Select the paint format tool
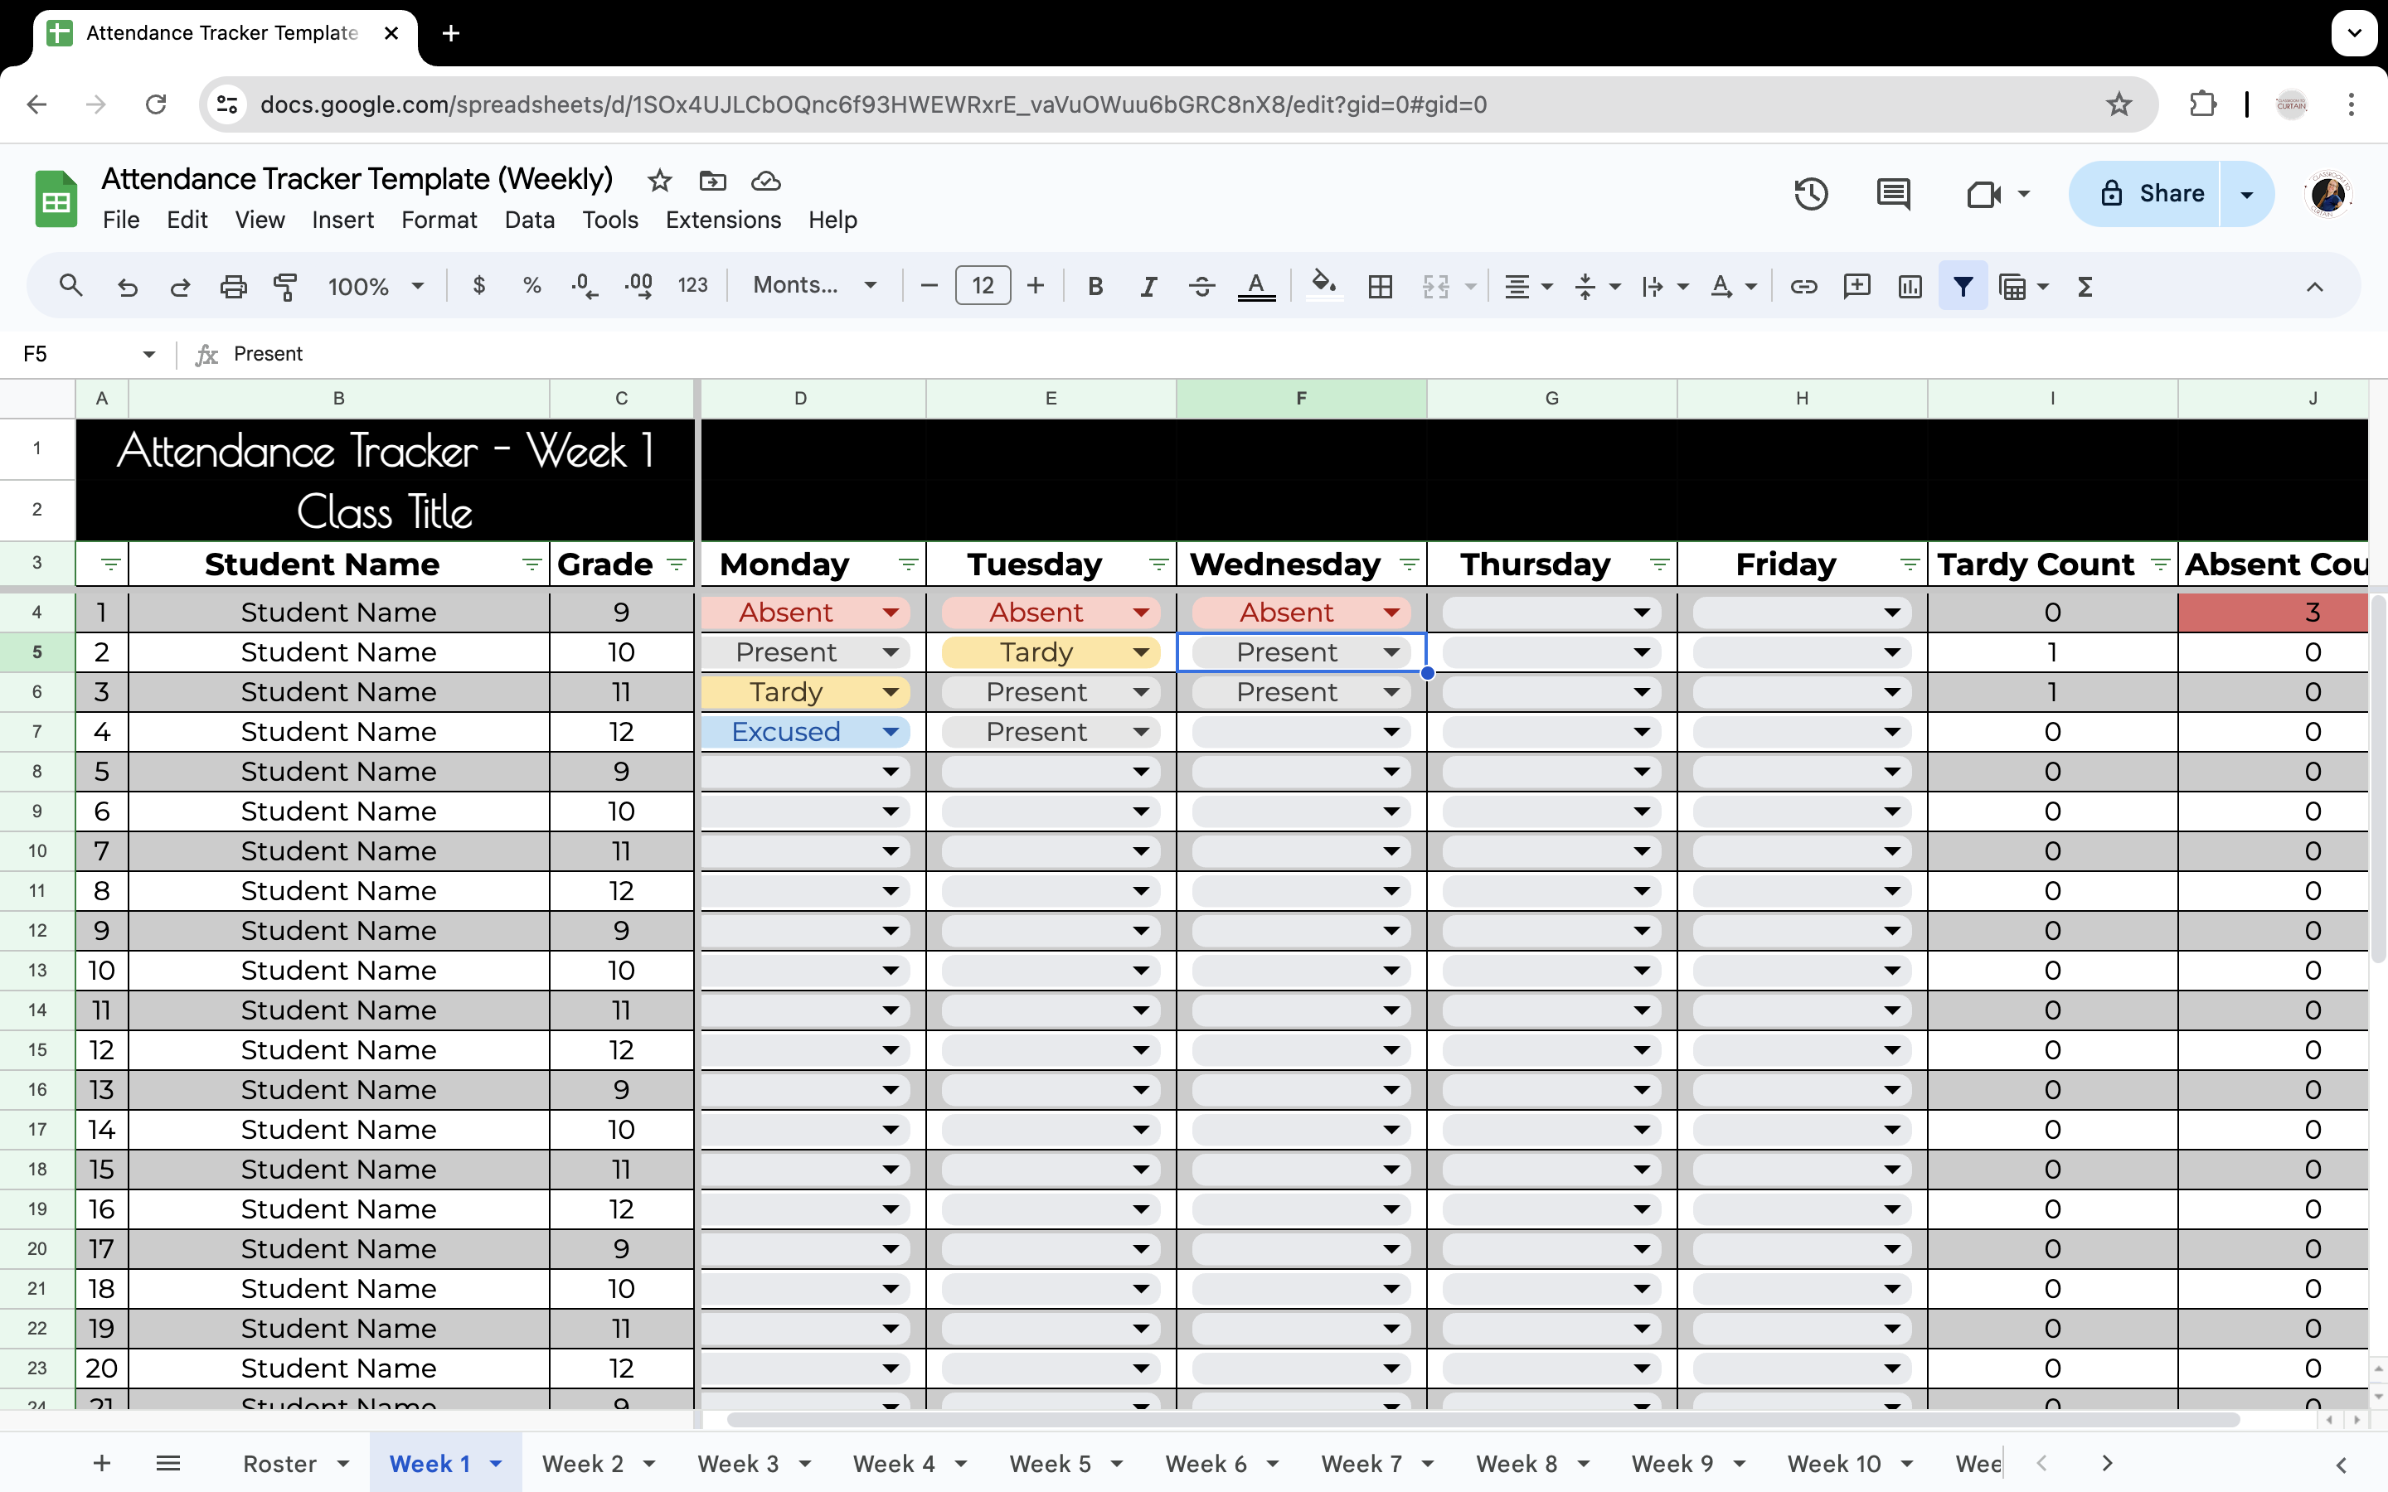Screen dimensions: 2388x1492 pos(285,286)
